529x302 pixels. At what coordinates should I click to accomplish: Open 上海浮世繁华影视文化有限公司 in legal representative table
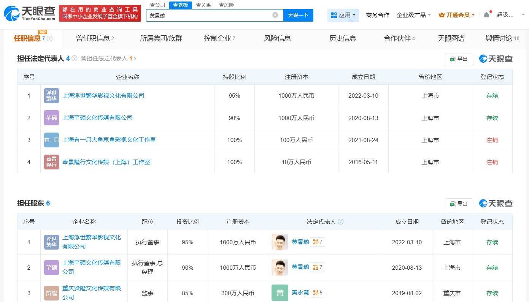(103, 96)
